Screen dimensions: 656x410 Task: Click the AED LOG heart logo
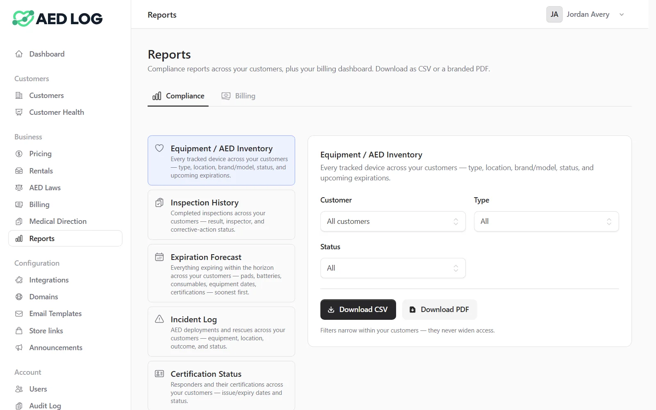click(x=23, y=18)
